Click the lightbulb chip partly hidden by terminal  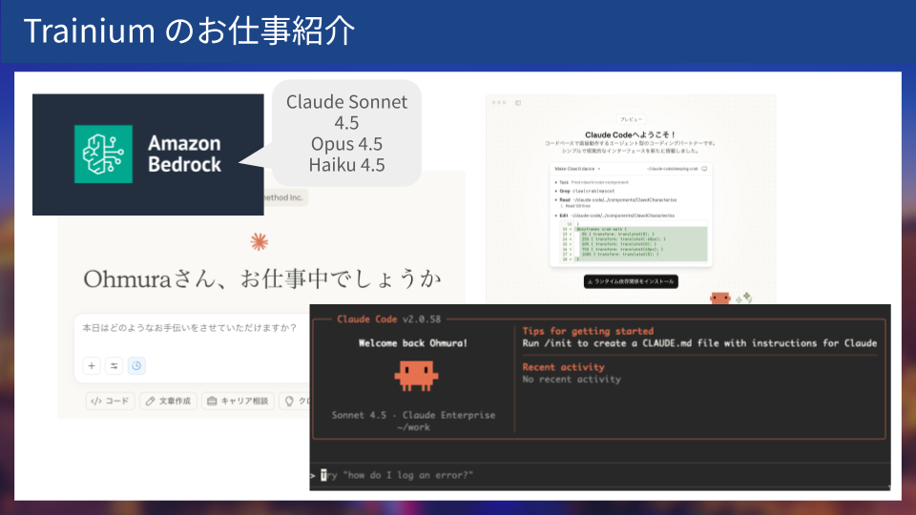tap(295, 401)
